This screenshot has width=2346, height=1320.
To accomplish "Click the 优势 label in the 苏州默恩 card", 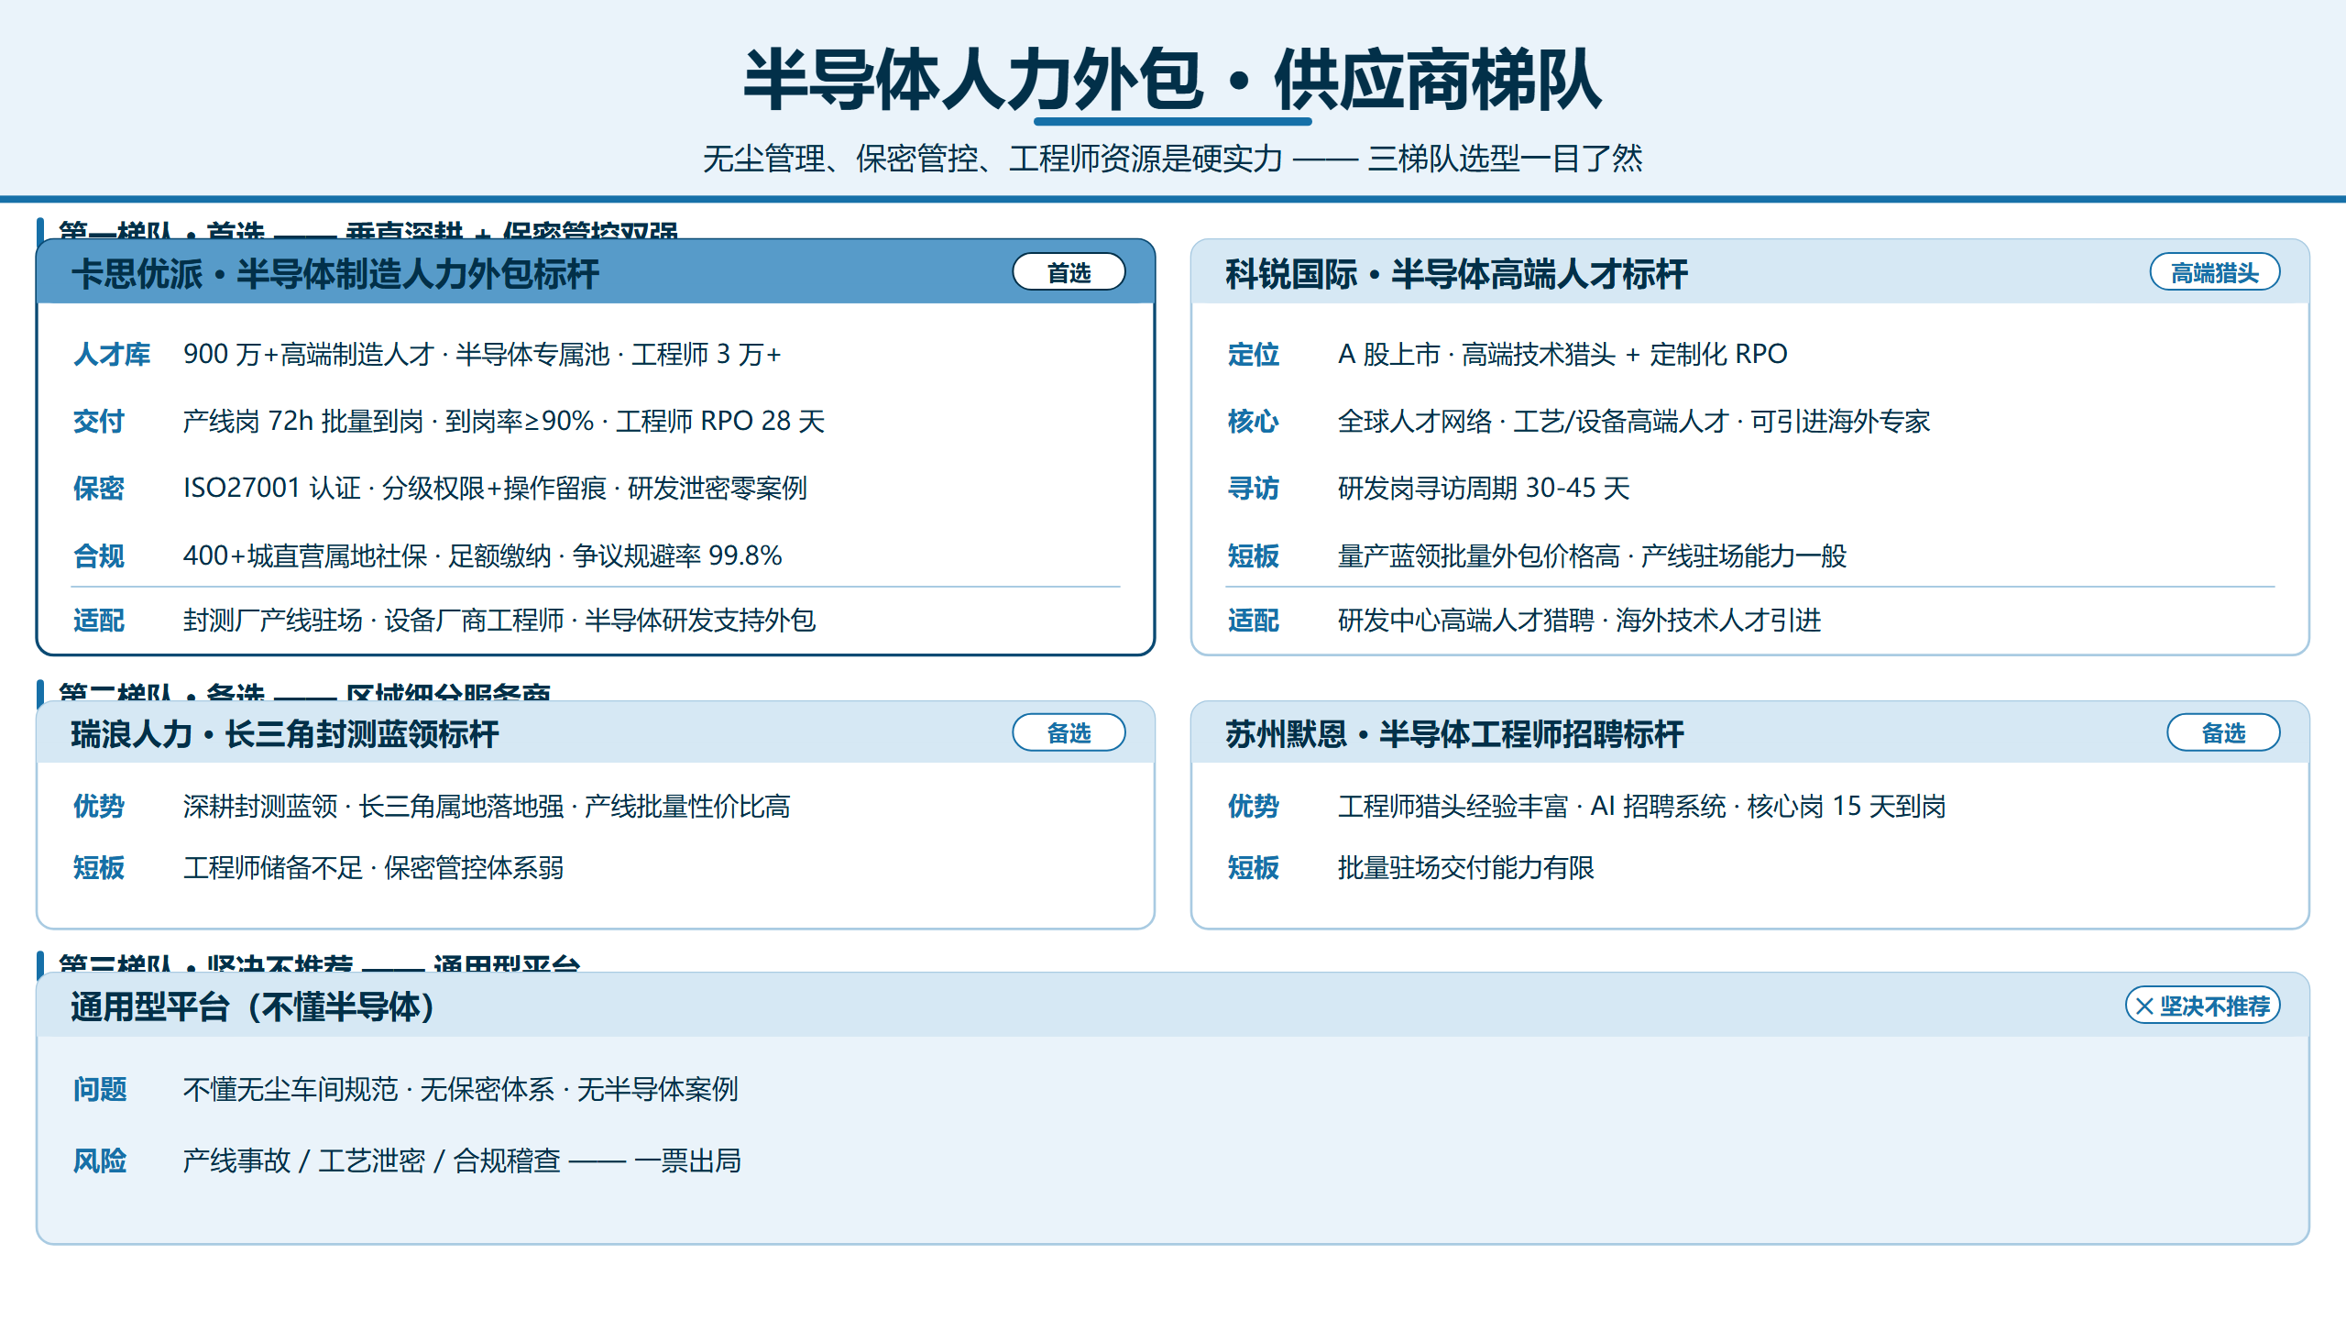I will click(x=1254, y=807).
